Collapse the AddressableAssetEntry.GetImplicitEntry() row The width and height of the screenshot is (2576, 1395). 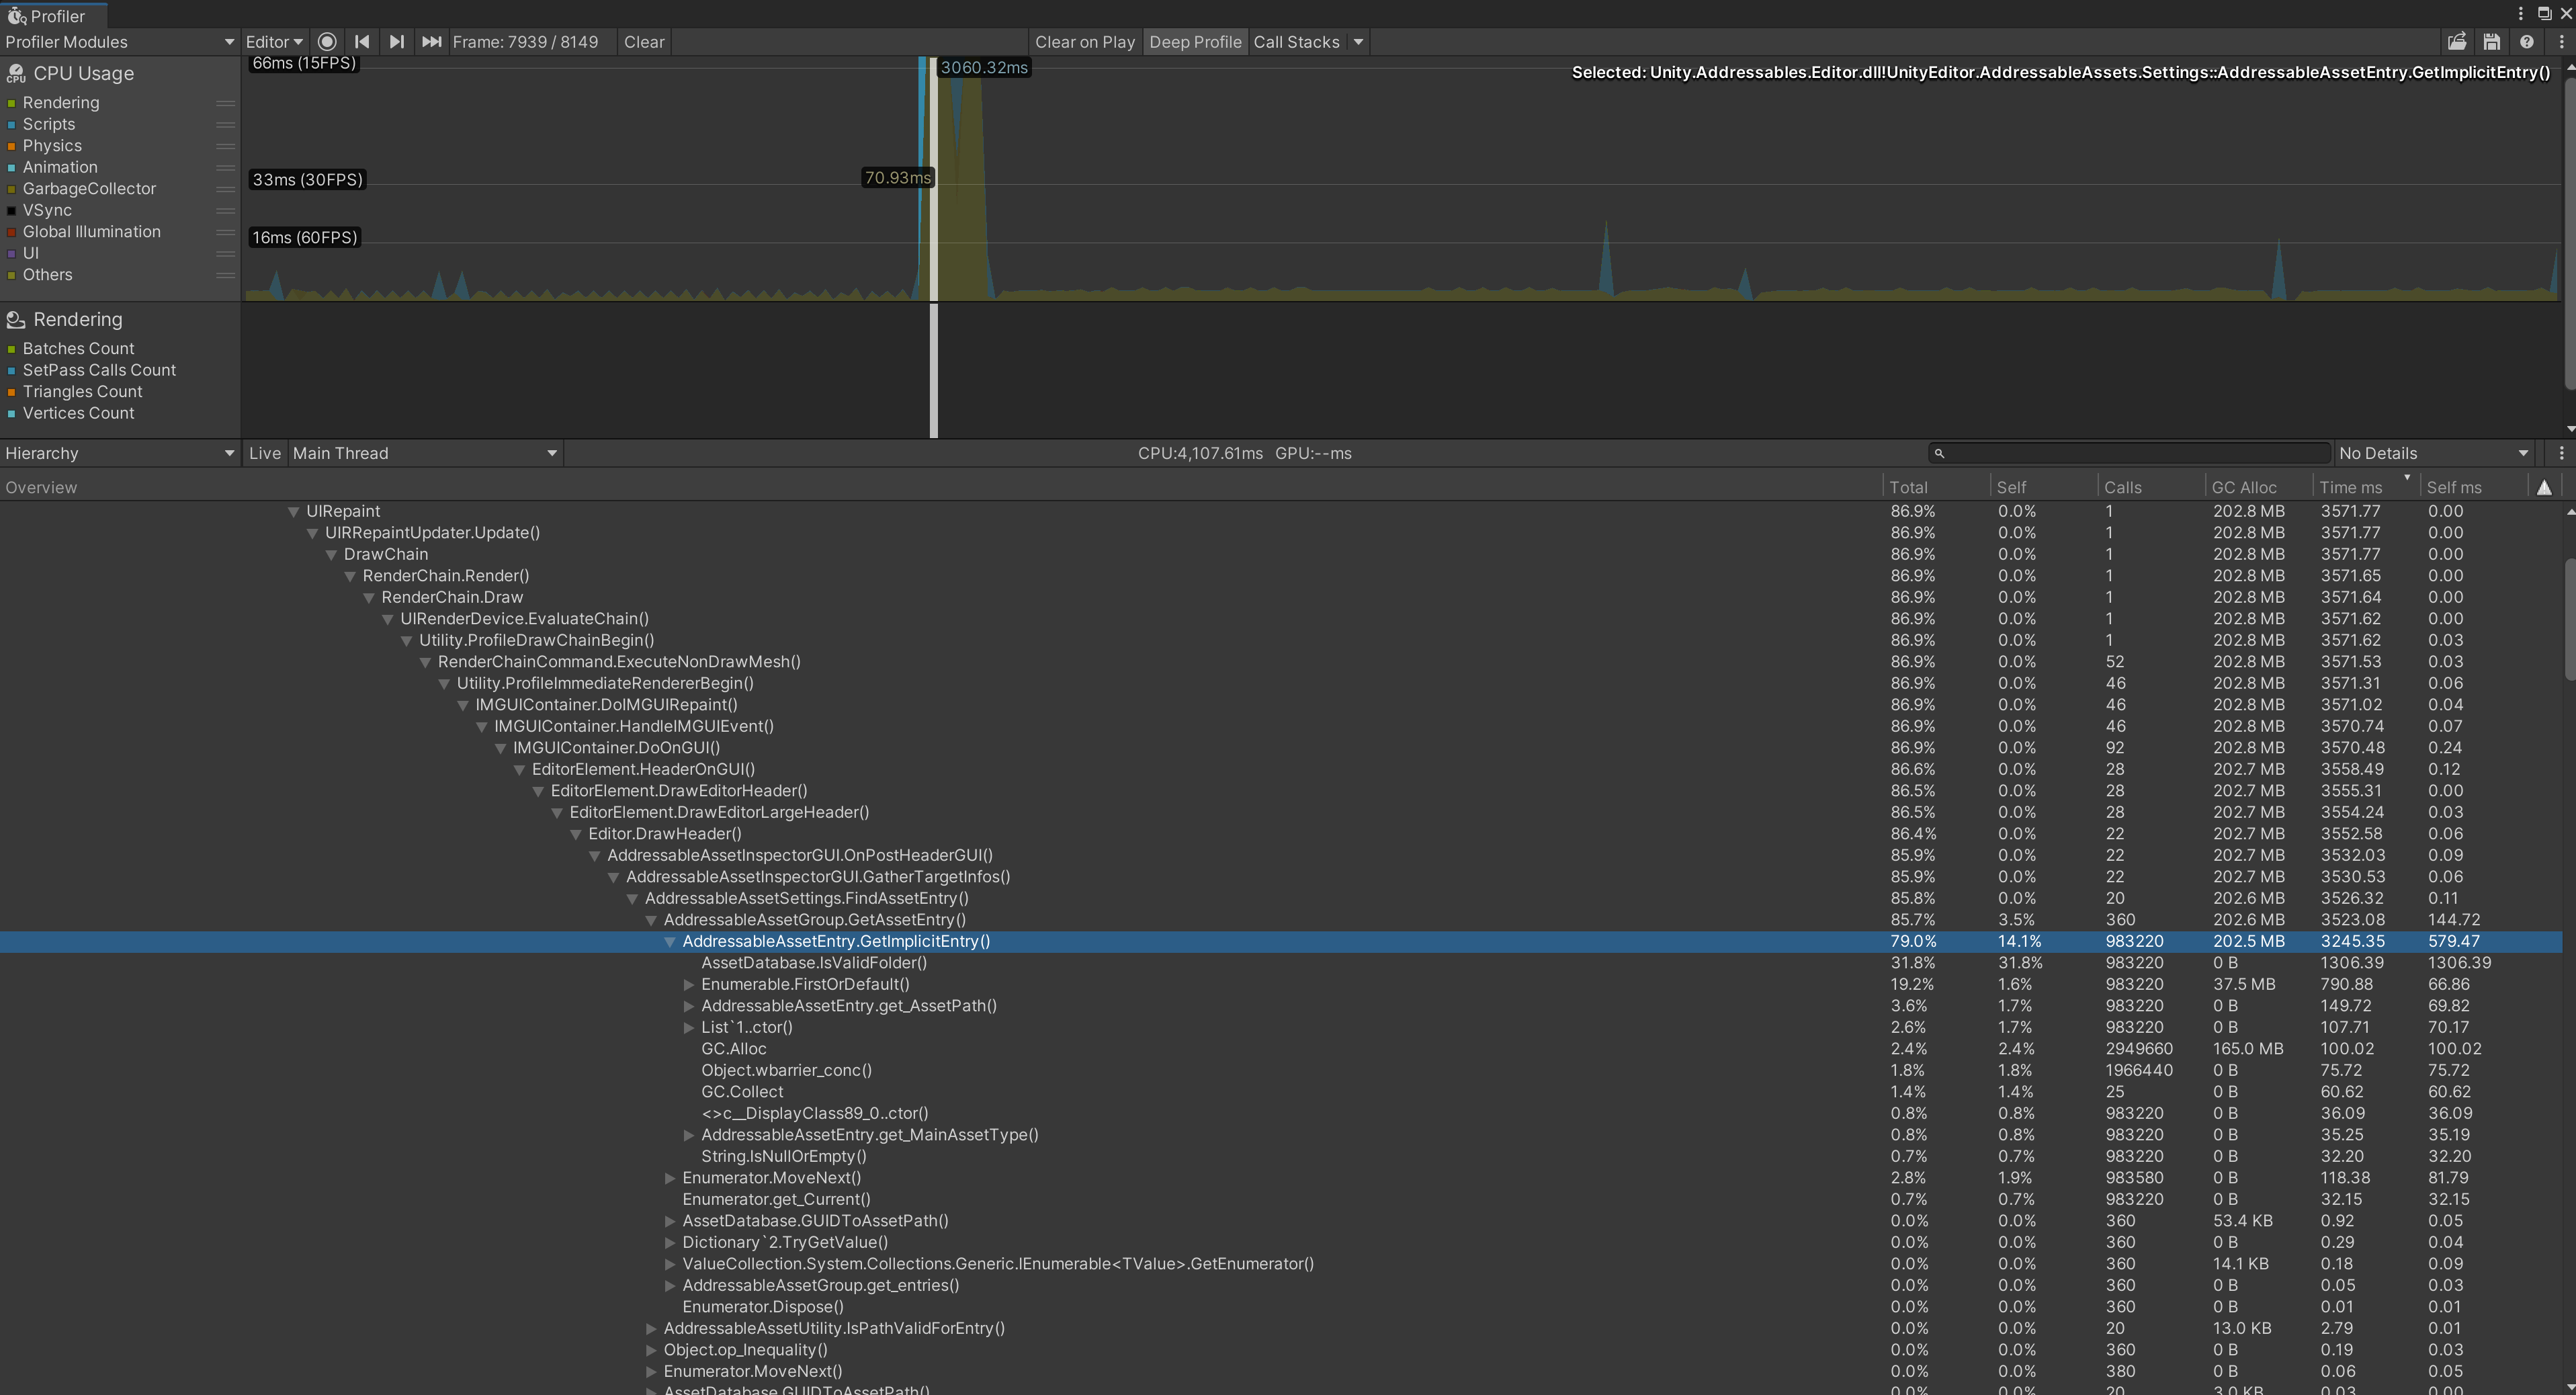pyautogui.click(x=670, y=942)
